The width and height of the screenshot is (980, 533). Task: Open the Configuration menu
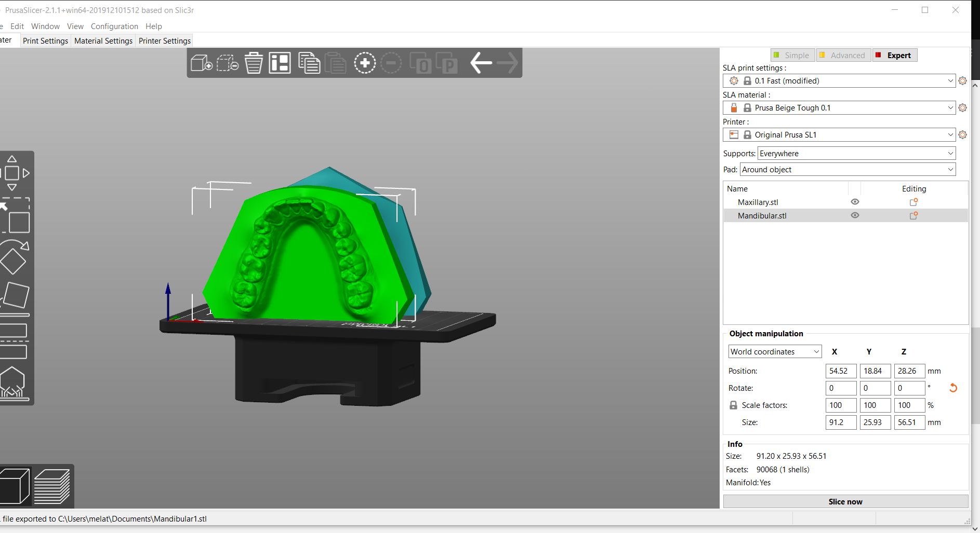(114, 26)
